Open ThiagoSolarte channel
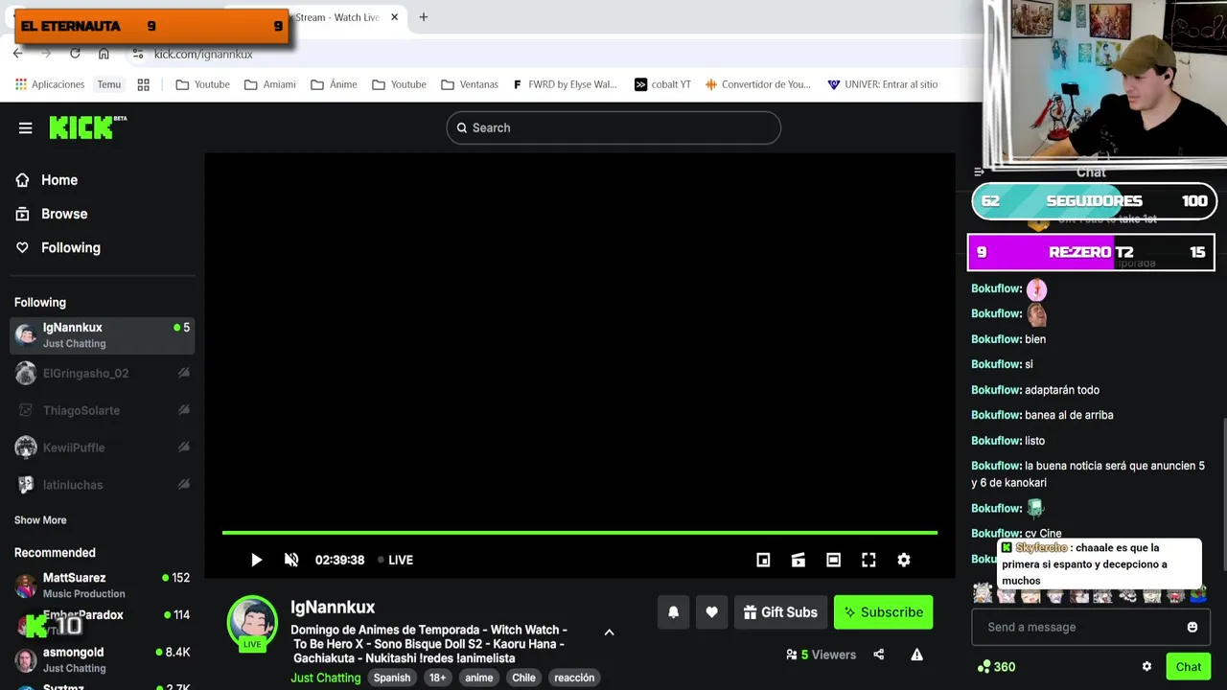The width and height of the screenshot is (1227, 690). point(102,410)
